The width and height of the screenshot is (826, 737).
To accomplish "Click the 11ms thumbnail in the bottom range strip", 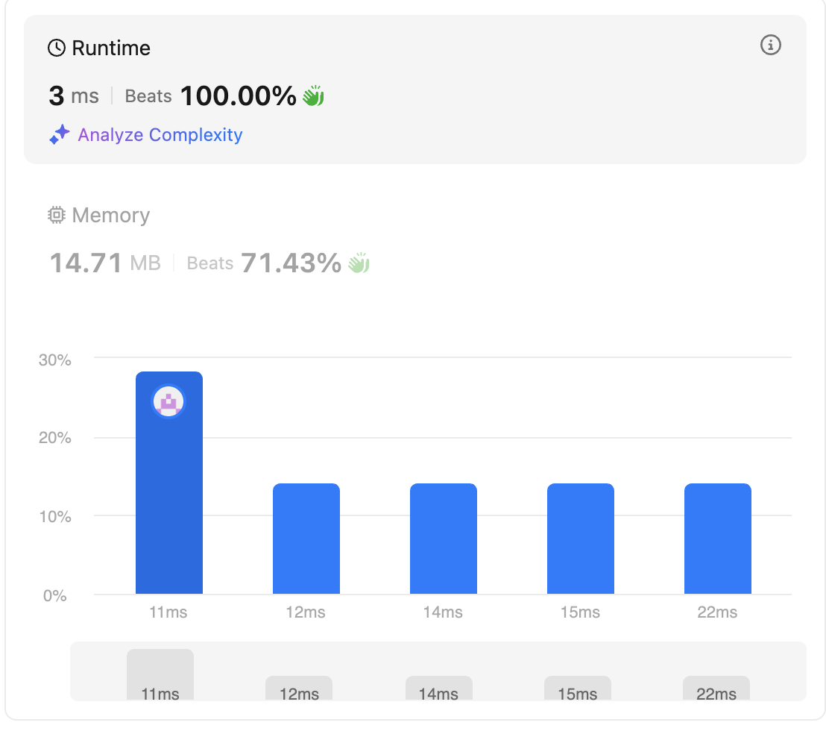I will coord(160,676).
